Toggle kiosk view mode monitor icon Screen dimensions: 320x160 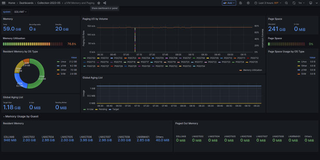pyautogui.click(x=311, y=3)
